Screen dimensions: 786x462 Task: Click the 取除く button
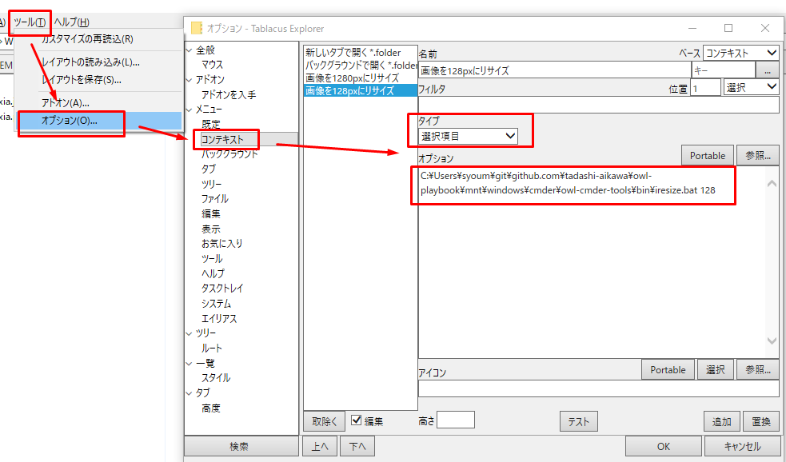click(x=324, y=421)
